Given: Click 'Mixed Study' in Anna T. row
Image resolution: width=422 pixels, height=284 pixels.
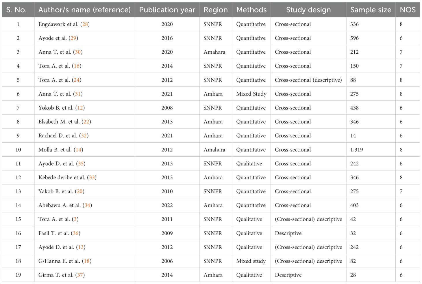Looking at the screenshot, I should (251, 94).
